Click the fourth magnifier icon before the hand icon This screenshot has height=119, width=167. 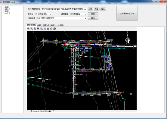pos(38,29)
